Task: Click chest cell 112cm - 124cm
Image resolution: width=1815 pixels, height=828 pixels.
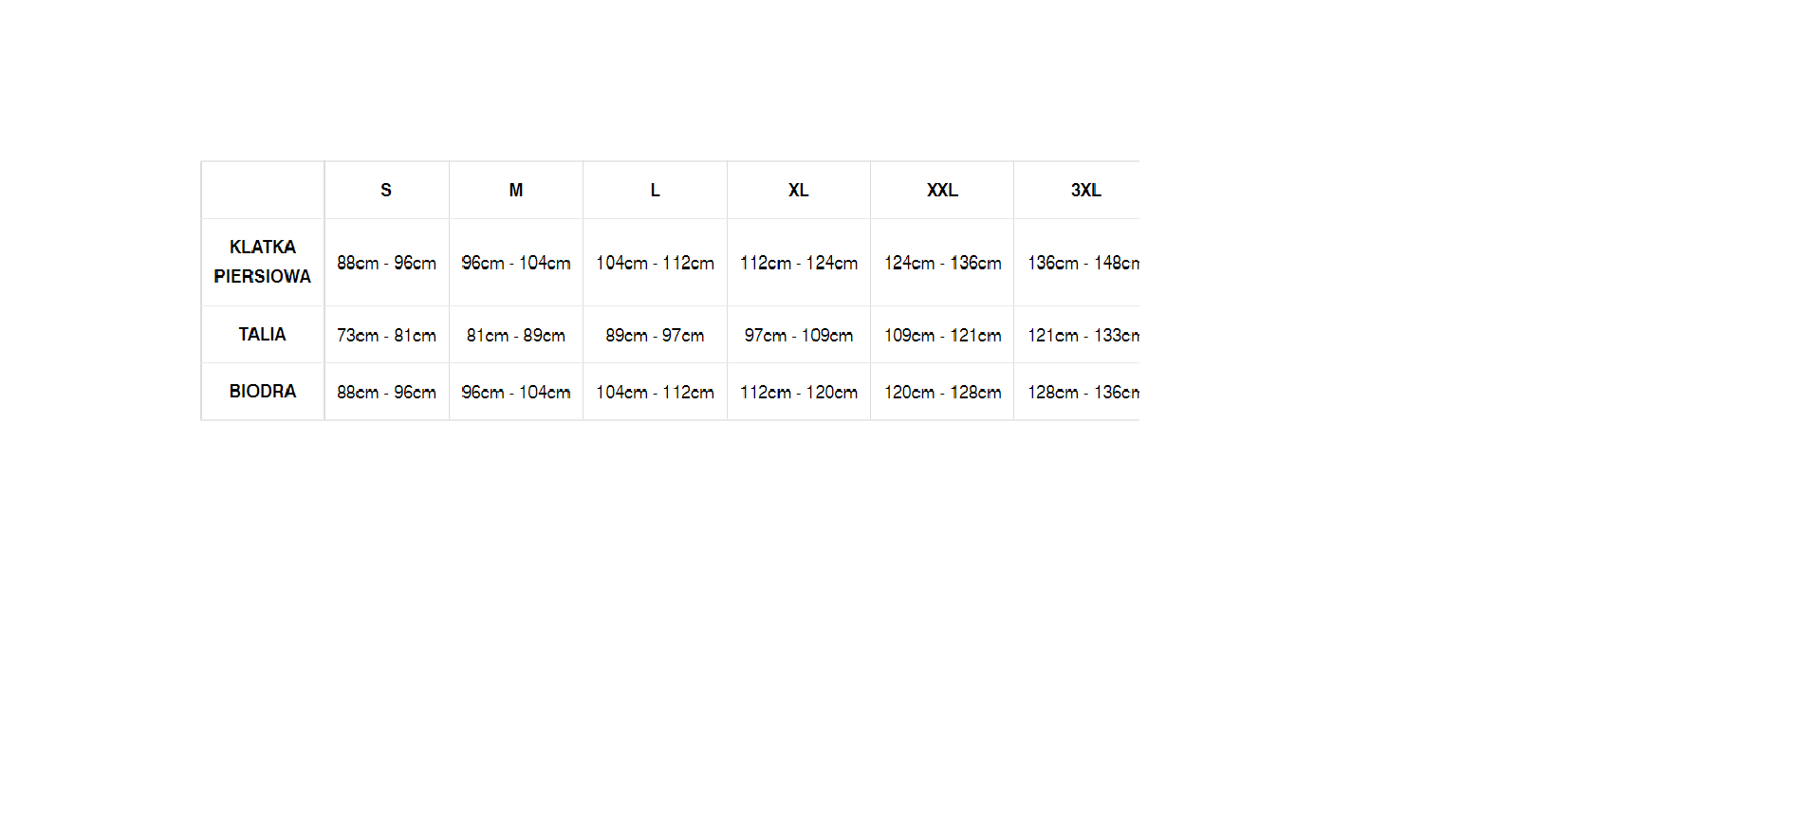Action: 799,263
